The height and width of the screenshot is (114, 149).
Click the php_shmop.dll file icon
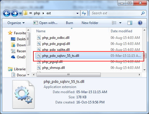tap(39, 67)
